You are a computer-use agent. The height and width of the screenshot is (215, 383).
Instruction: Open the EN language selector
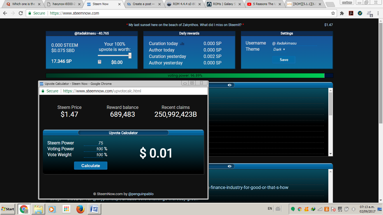coord(270,209)
